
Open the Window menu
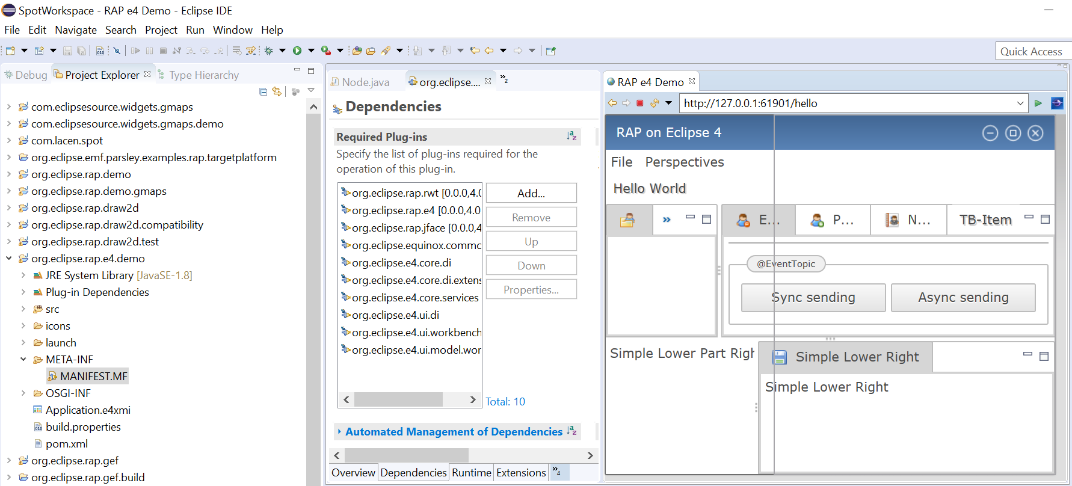click(233, 30)
